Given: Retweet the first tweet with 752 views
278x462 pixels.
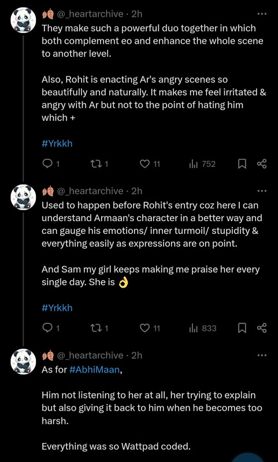Looking at the screenshot, I should pyautogui.click(x=98, y=164).
